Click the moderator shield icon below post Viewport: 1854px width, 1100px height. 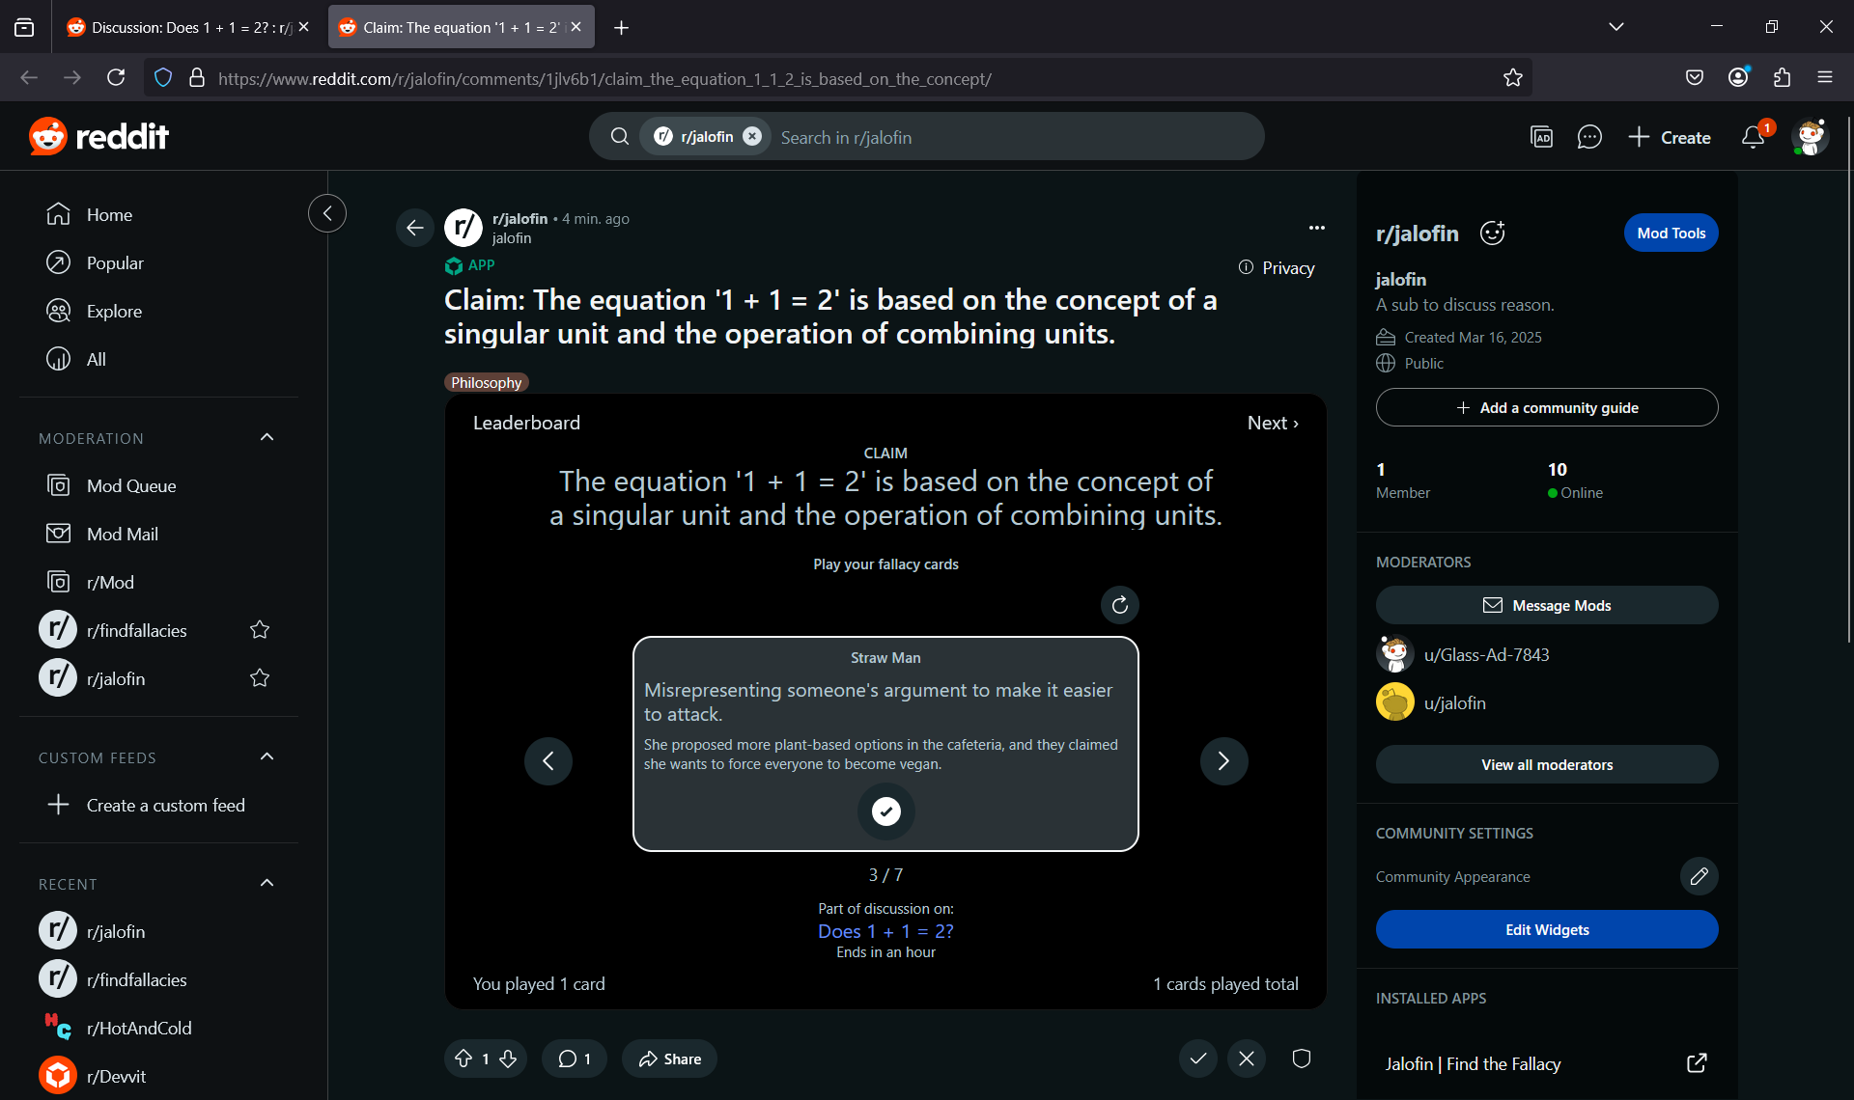click(1301, 1059)
